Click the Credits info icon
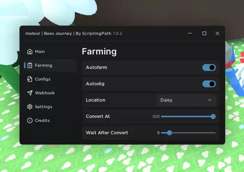 click(x=30, y=120)
